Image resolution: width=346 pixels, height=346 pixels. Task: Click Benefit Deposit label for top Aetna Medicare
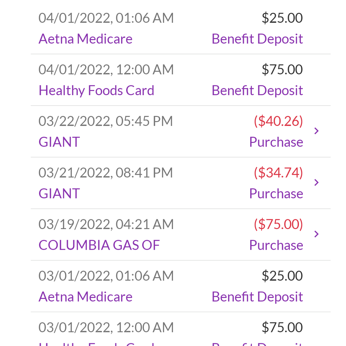(x=257, y=39)
